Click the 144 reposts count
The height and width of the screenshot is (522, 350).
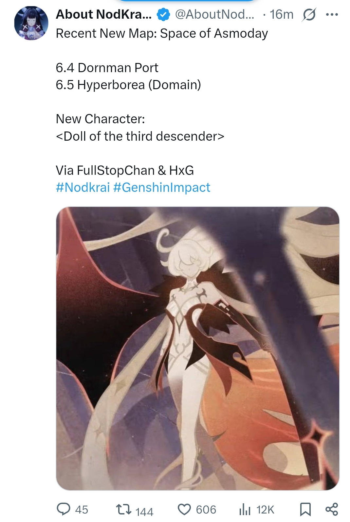coord(144,511)
